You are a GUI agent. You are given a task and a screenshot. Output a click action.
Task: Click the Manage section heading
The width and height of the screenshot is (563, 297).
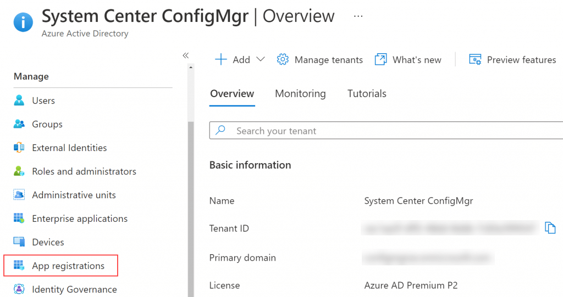[31, 76]
